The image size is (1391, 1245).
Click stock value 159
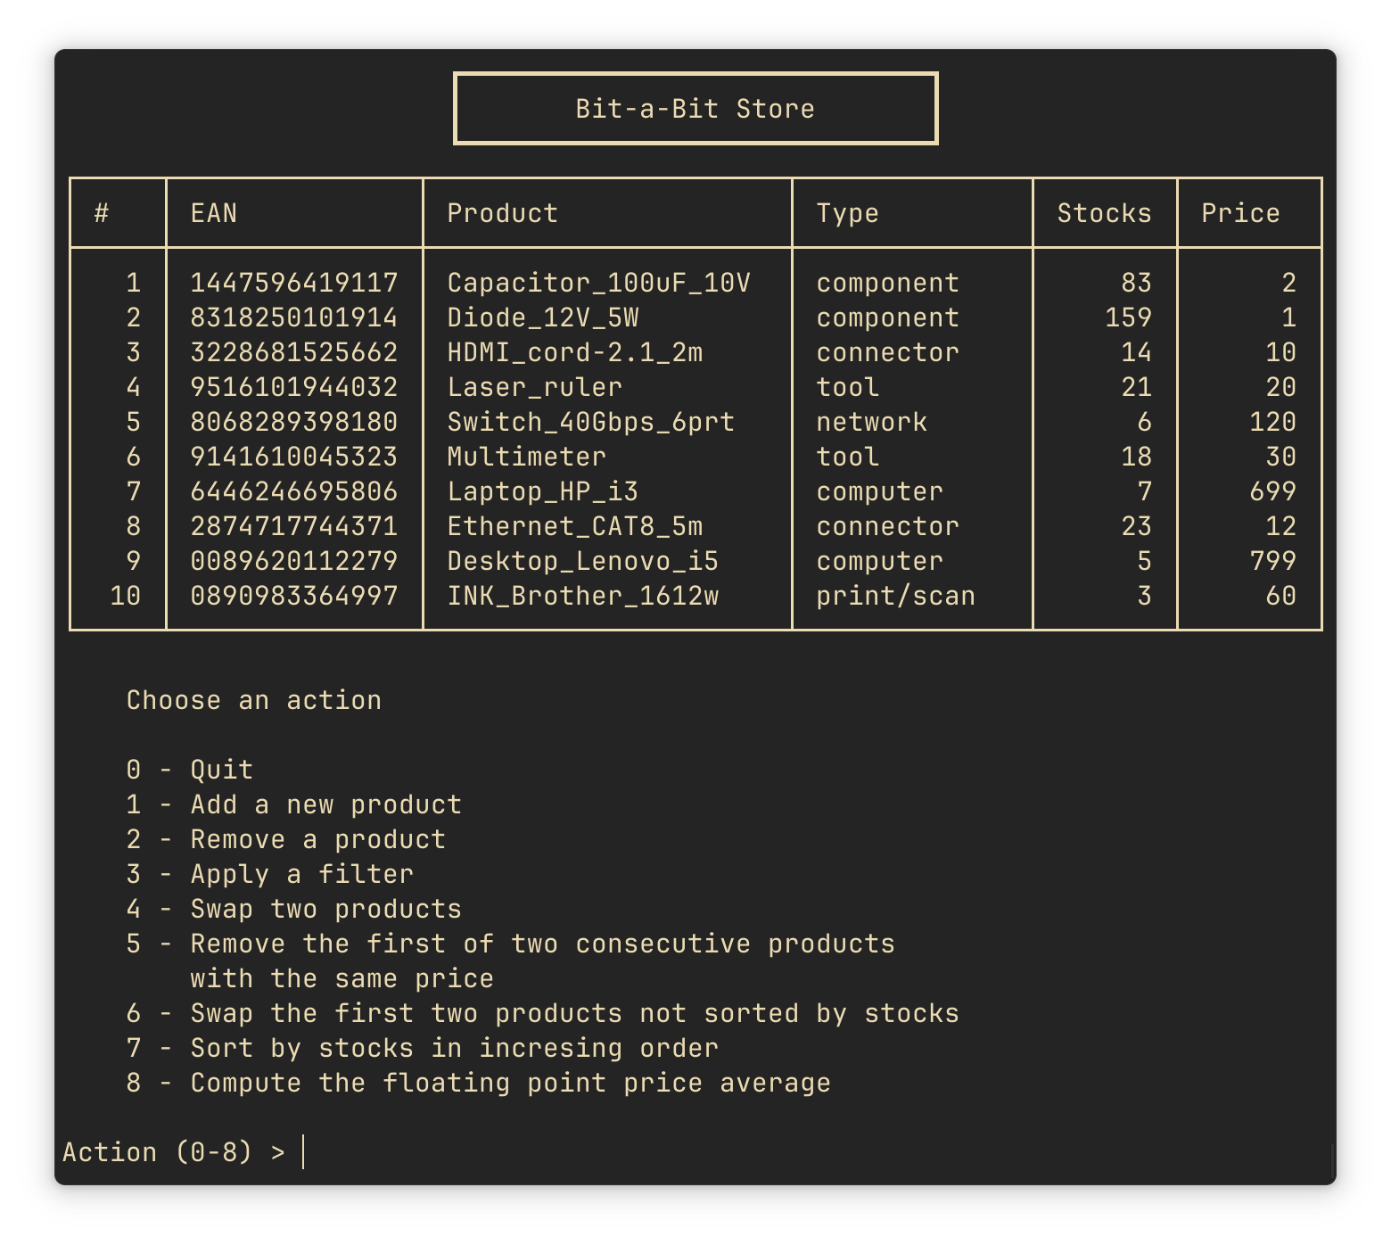(x=1128, y=317)
